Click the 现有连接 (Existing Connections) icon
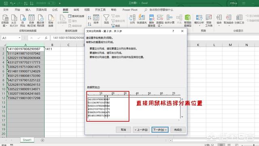259x146 pixels. pyautogui.click(x=51, y=21)
